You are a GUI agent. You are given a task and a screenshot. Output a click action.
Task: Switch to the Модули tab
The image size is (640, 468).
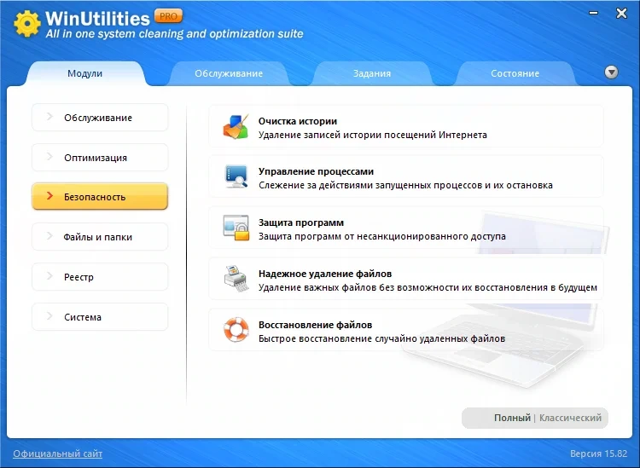pos(84,73)
